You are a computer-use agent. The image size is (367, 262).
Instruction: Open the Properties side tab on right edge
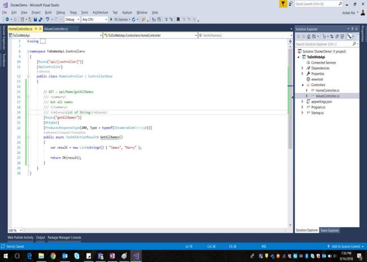tap(363, 34)
